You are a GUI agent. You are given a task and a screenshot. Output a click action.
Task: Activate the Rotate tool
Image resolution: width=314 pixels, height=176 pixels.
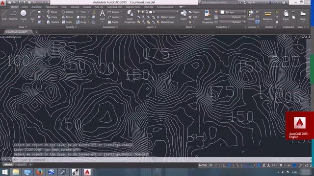[x=68, y=12]
